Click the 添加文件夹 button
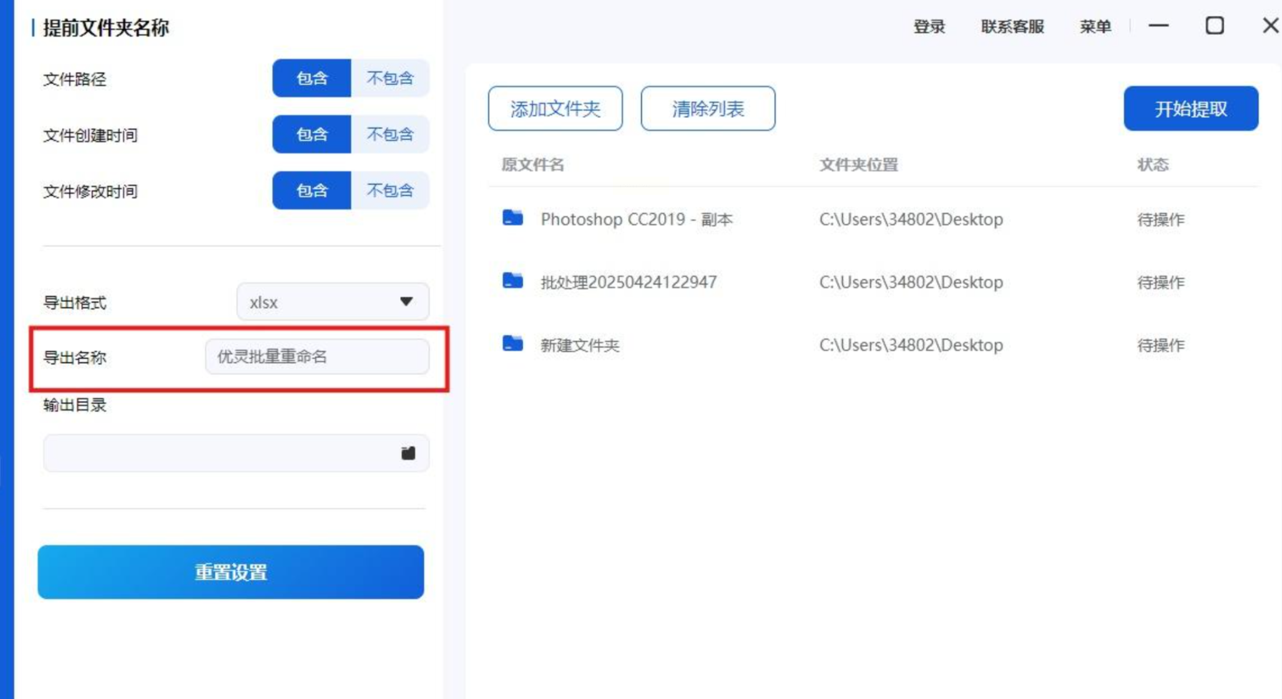The image size is (1282, 699). 555,109
